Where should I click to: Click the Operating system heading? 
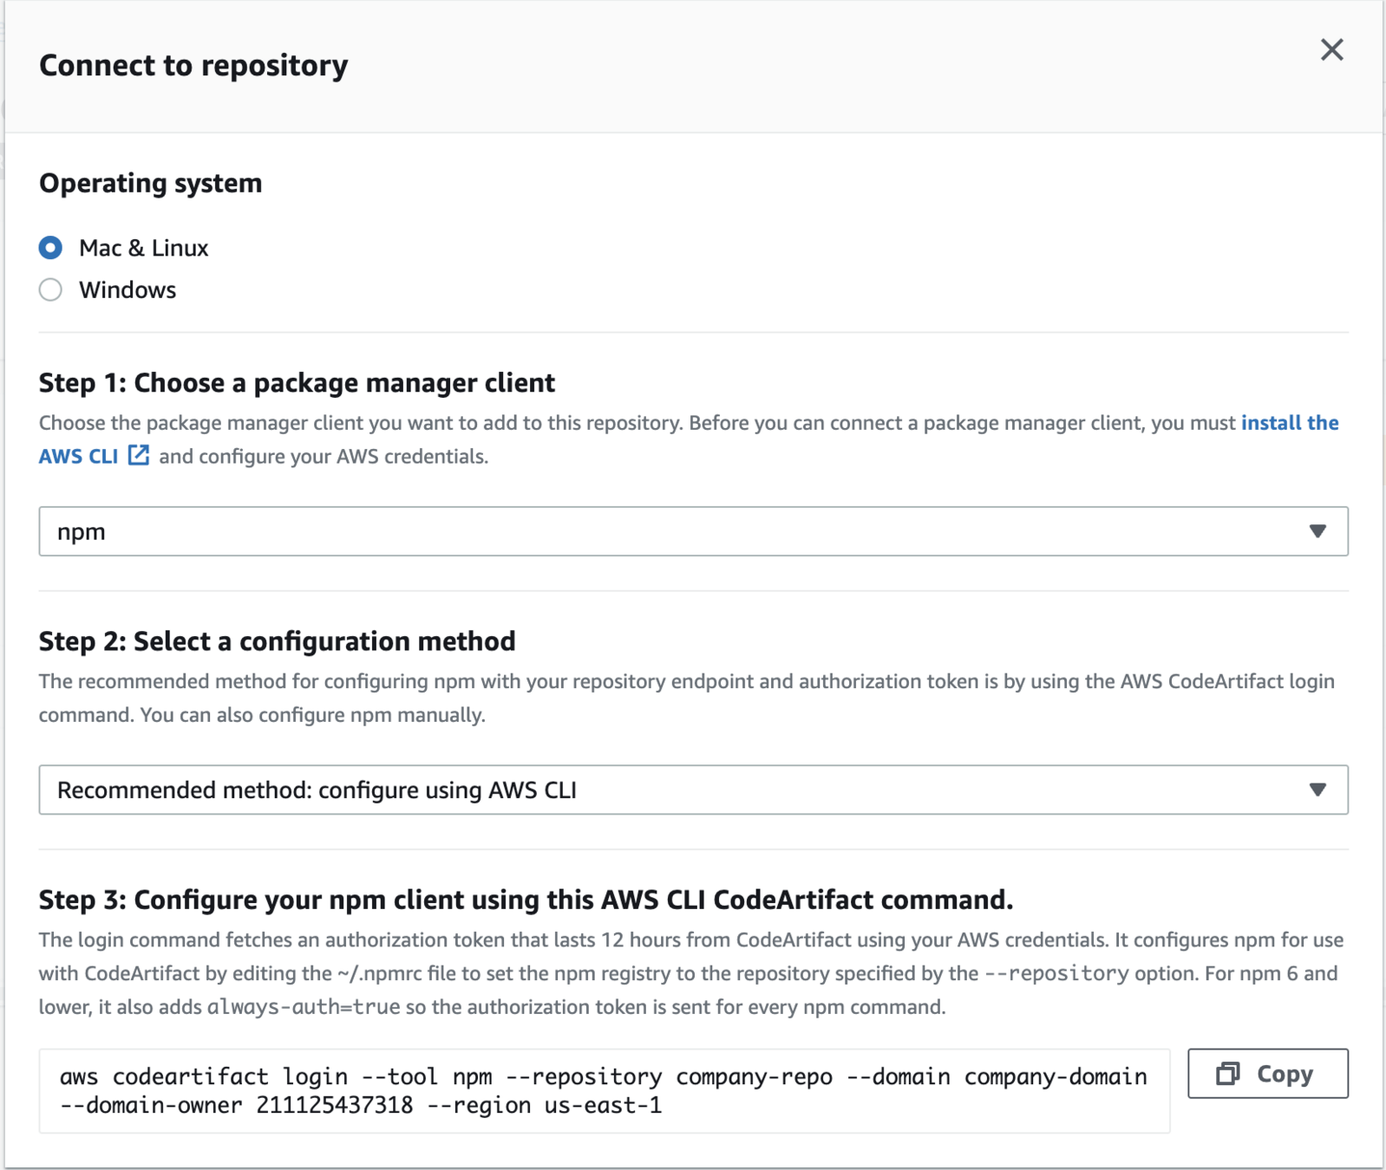pos(150,184)
